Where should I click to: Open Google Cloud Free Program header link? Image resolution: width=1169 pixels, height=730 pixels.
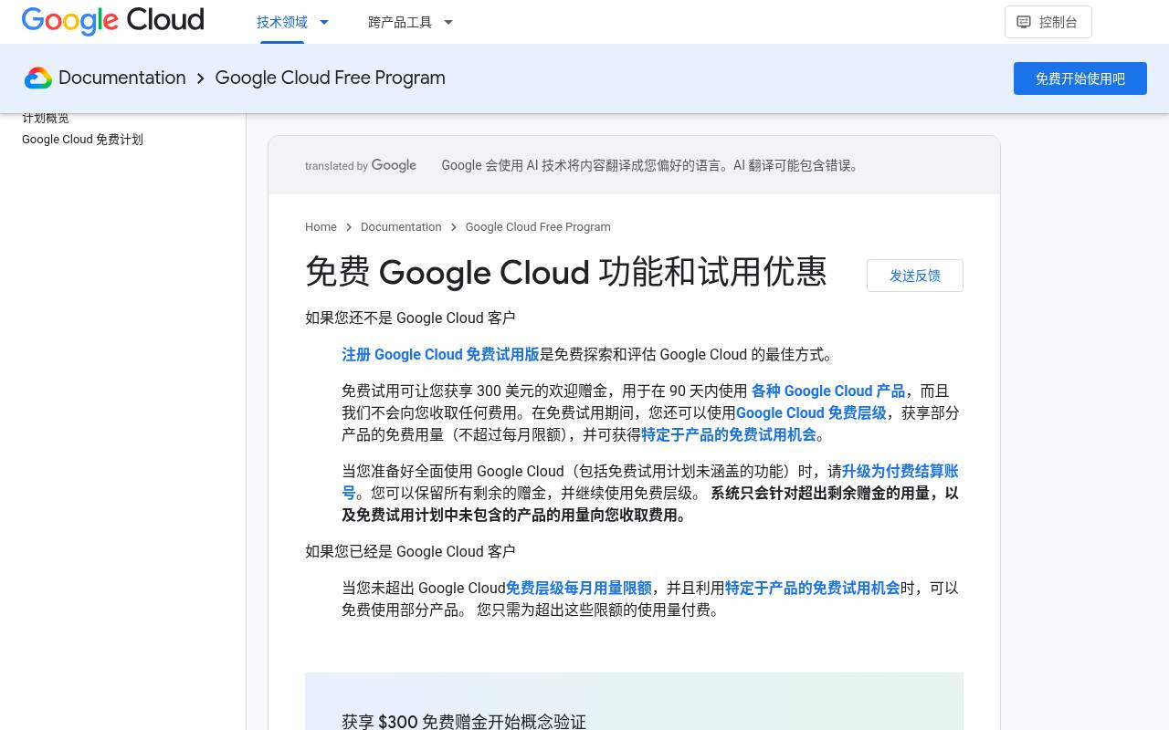pos(330,78)
